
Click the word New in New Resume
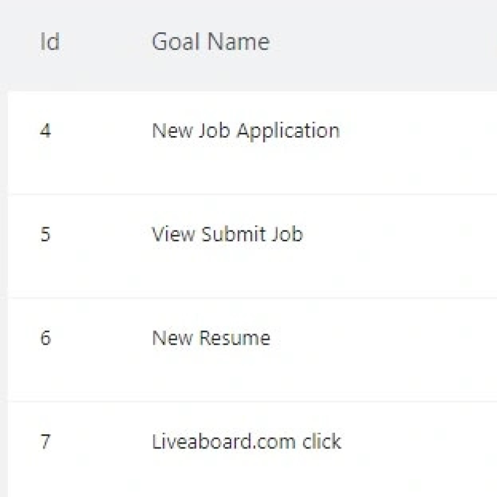[172, 338]
